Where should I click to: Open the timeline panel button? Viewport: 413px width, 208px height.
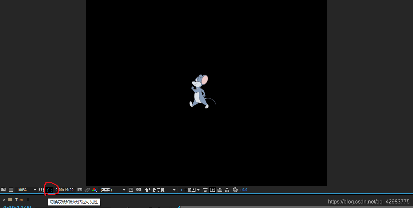click(x=220, y=190)
